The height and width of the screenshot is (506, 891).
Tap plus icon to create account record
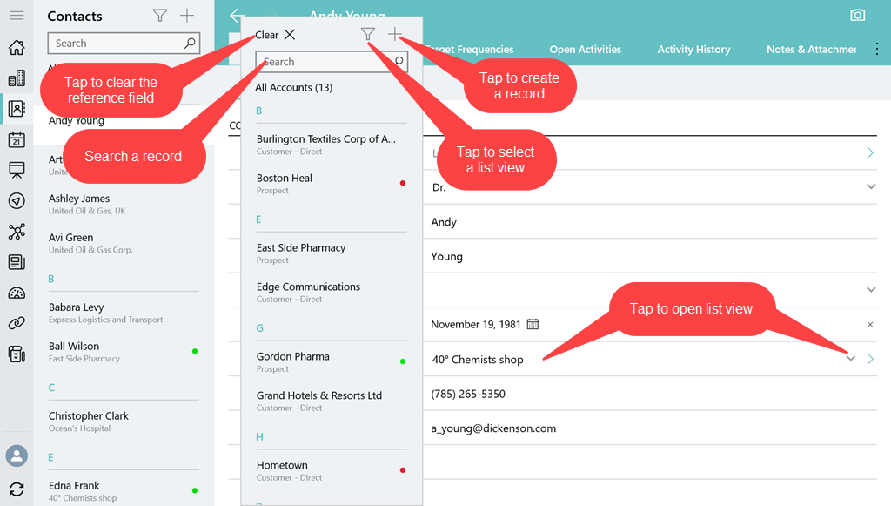coord(395,35)
